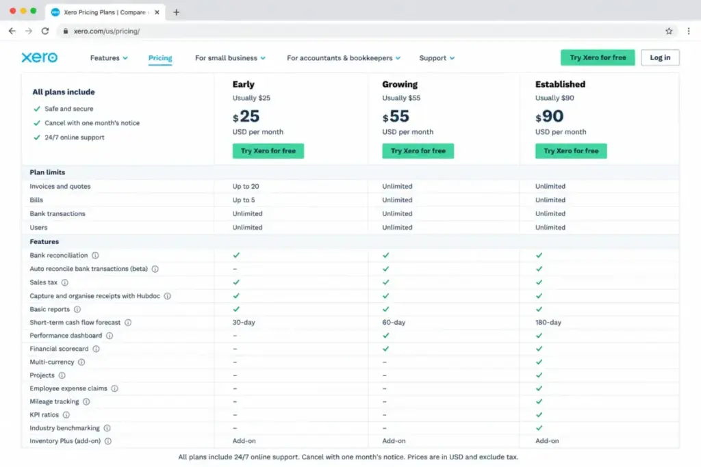701x467 pixels.
Task: Show info for Industry benchmarking
Action: coord(107,428)
